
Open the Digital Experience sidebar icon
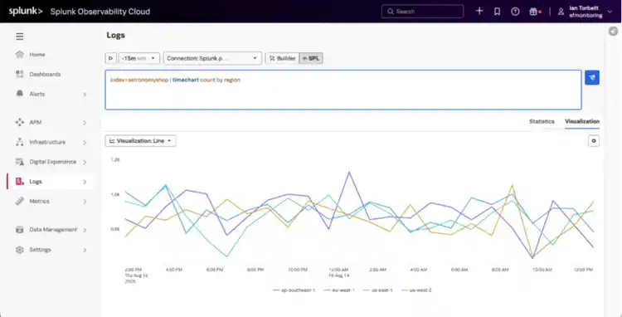[x=19, y=162]
